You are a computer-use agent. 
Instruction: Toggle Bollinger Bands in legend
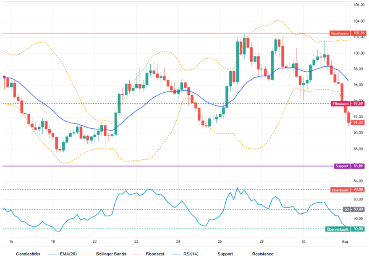111,254
